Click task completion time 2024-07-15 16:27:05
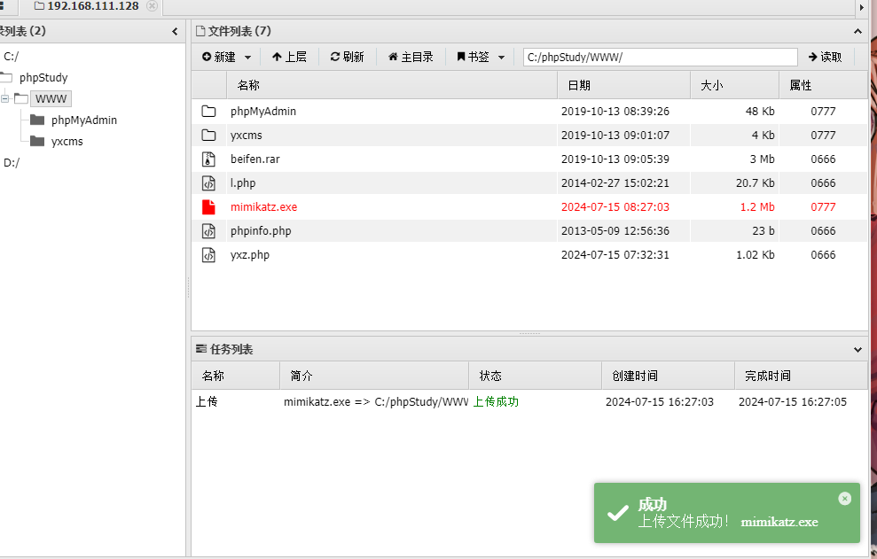Image resolution: width=877 pixels, height=559 pixels. 793,401
